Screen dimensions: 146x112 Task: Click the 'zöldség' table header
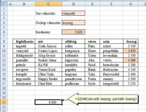click(x=73, y=41)
